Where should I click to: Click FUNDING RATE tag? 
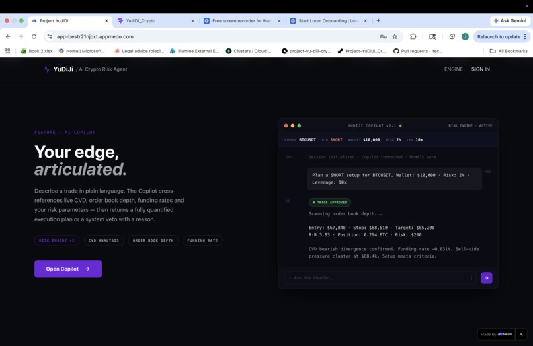pos(202,240)
